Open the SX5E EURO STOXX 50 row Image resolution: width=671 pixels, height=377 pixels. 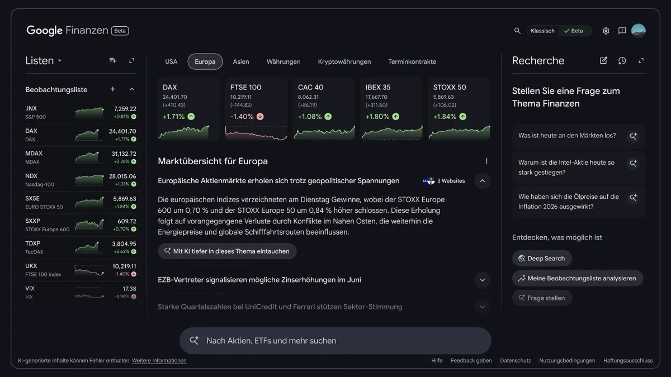81,203
